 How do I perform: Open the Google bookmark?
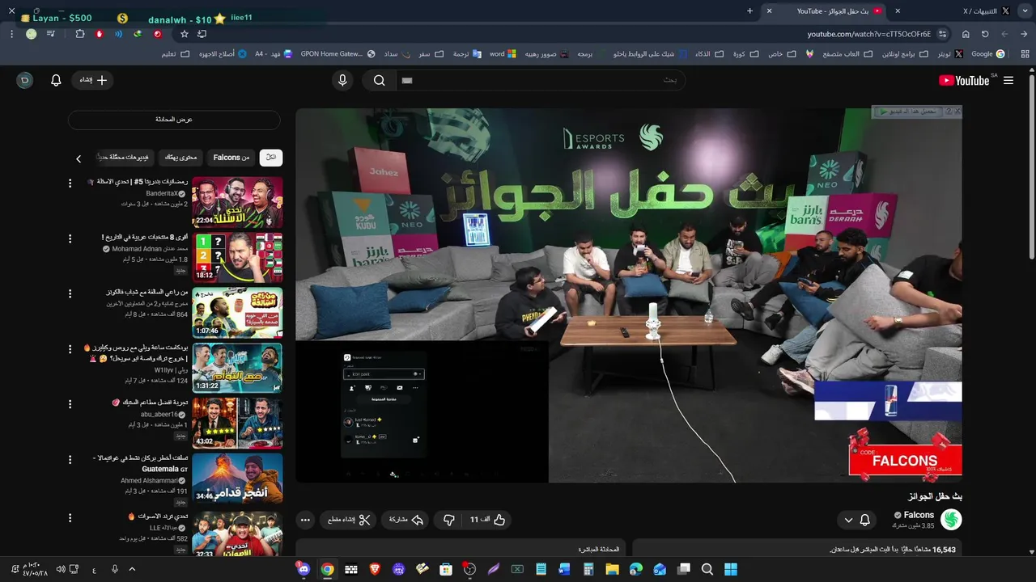[x=987, y=54]
